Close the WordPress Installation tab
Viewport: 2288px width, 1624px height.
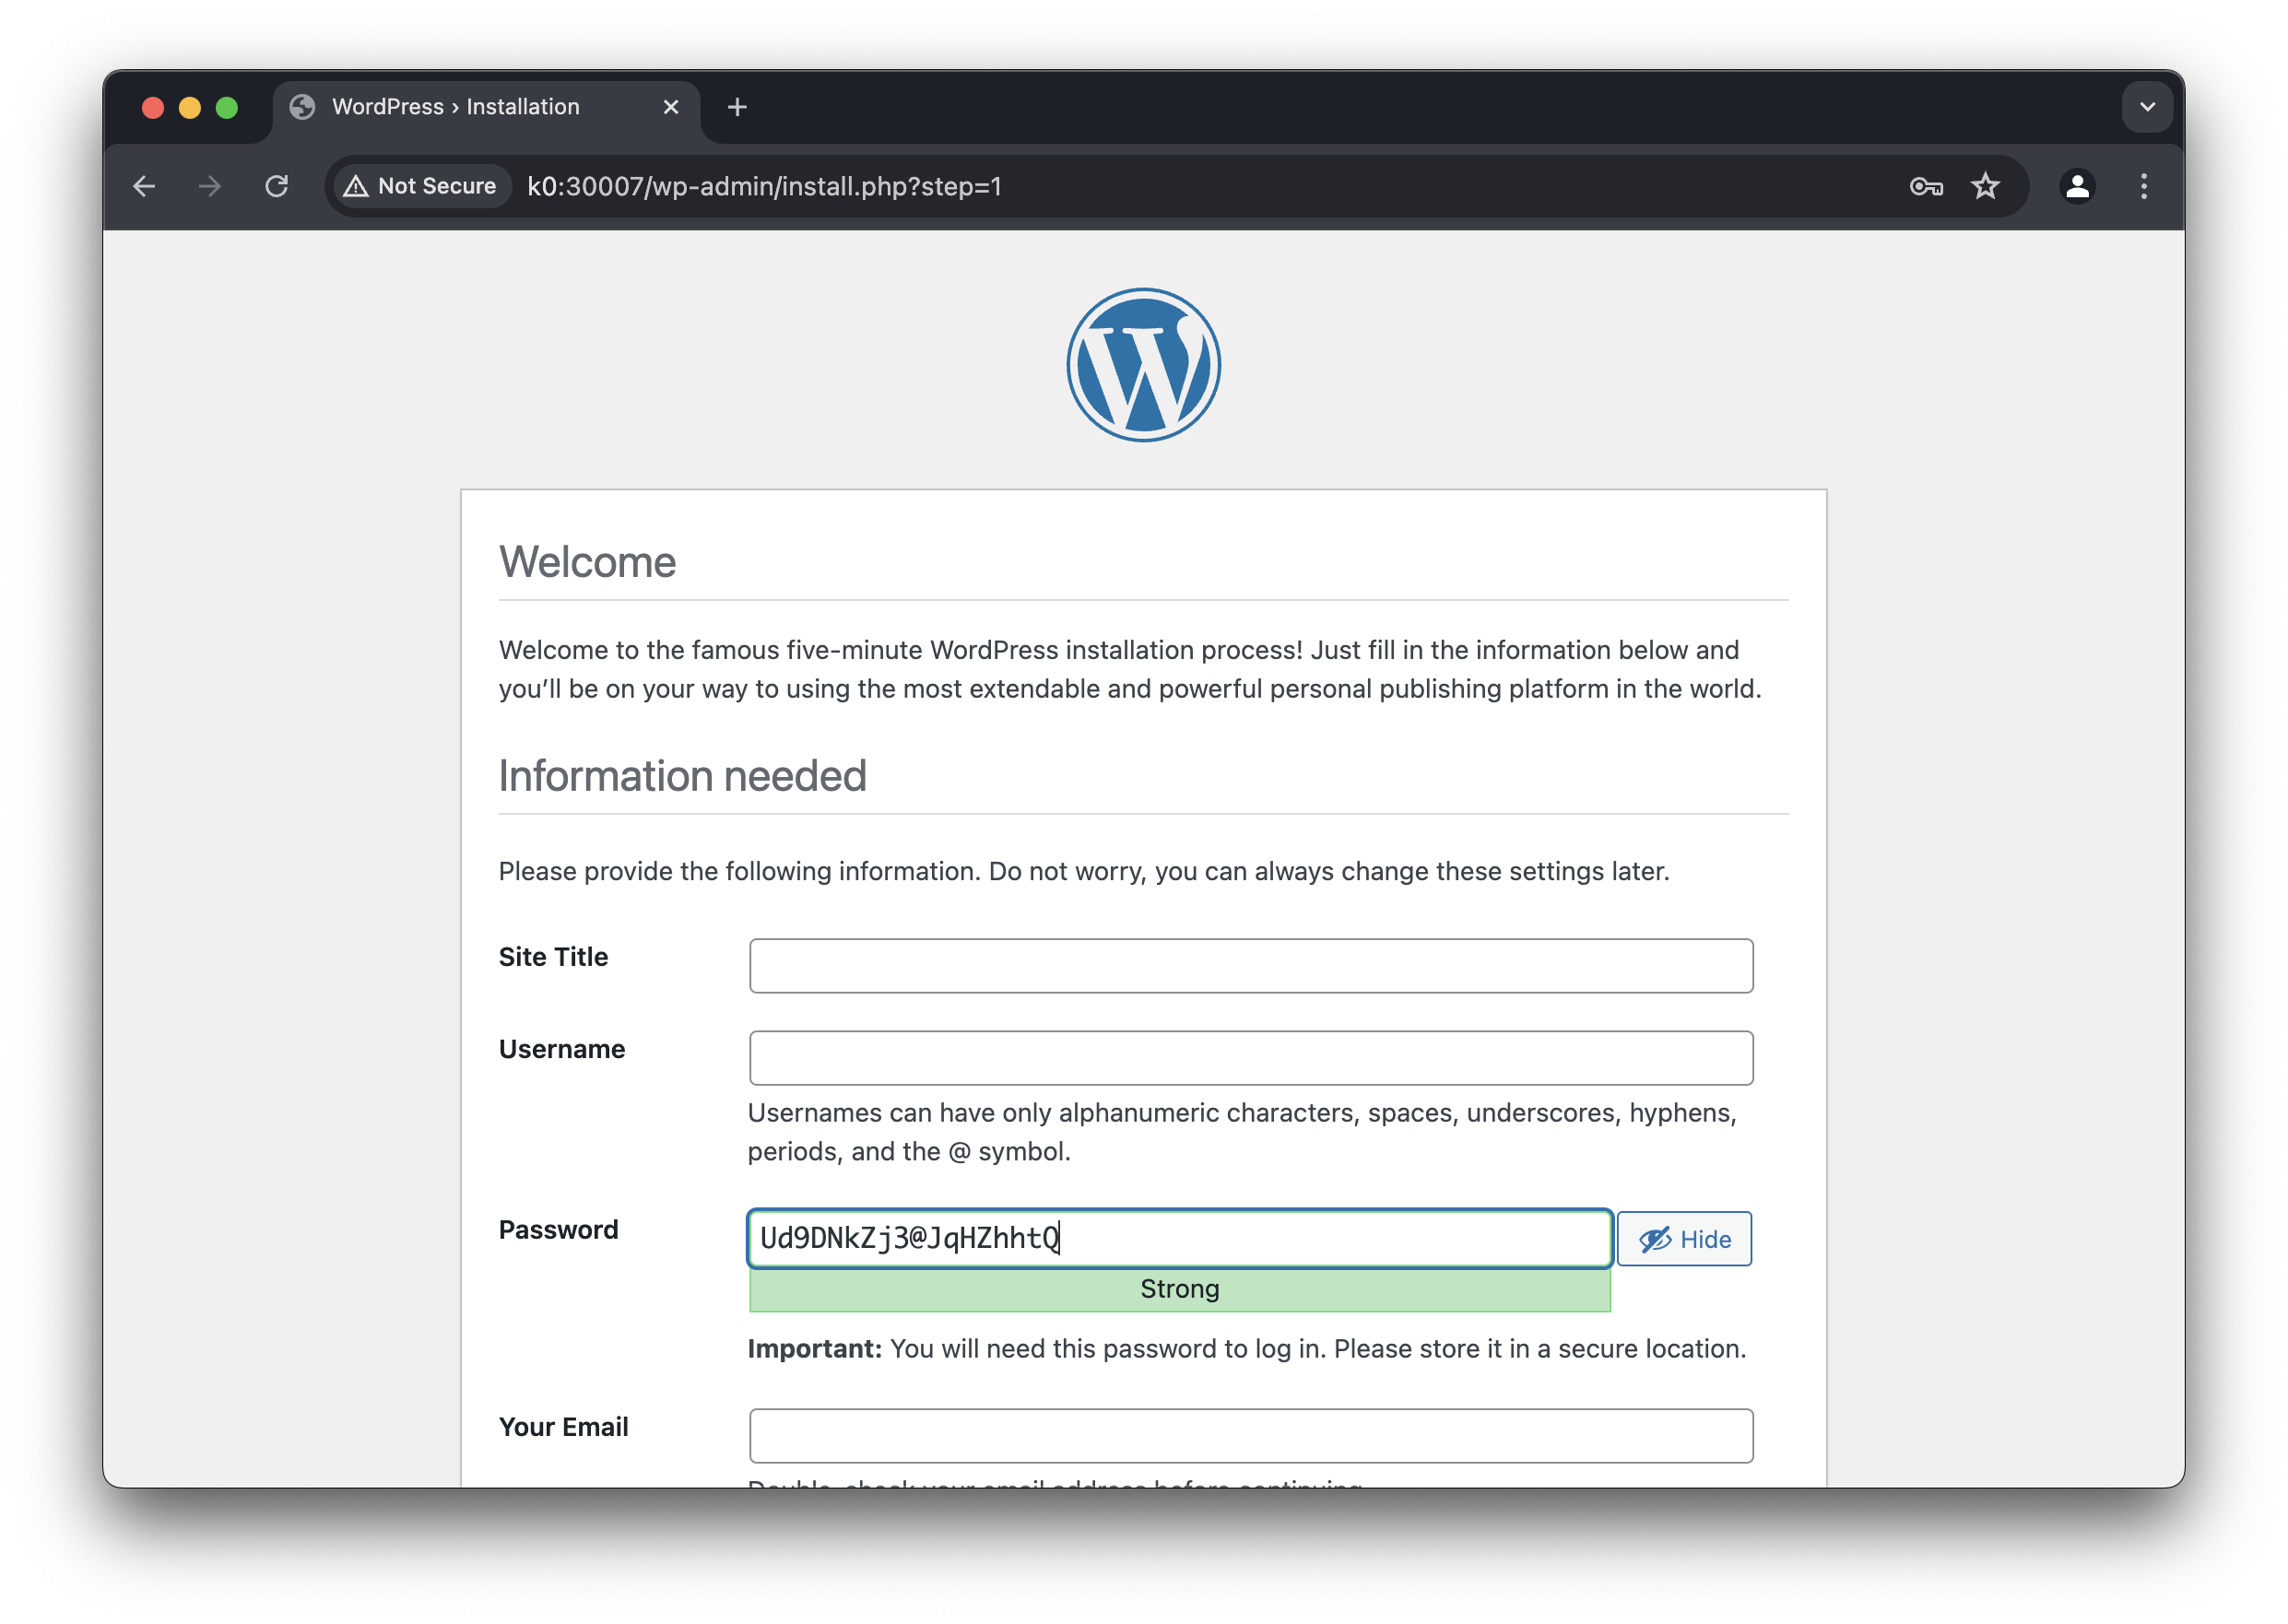coord(671,107)
